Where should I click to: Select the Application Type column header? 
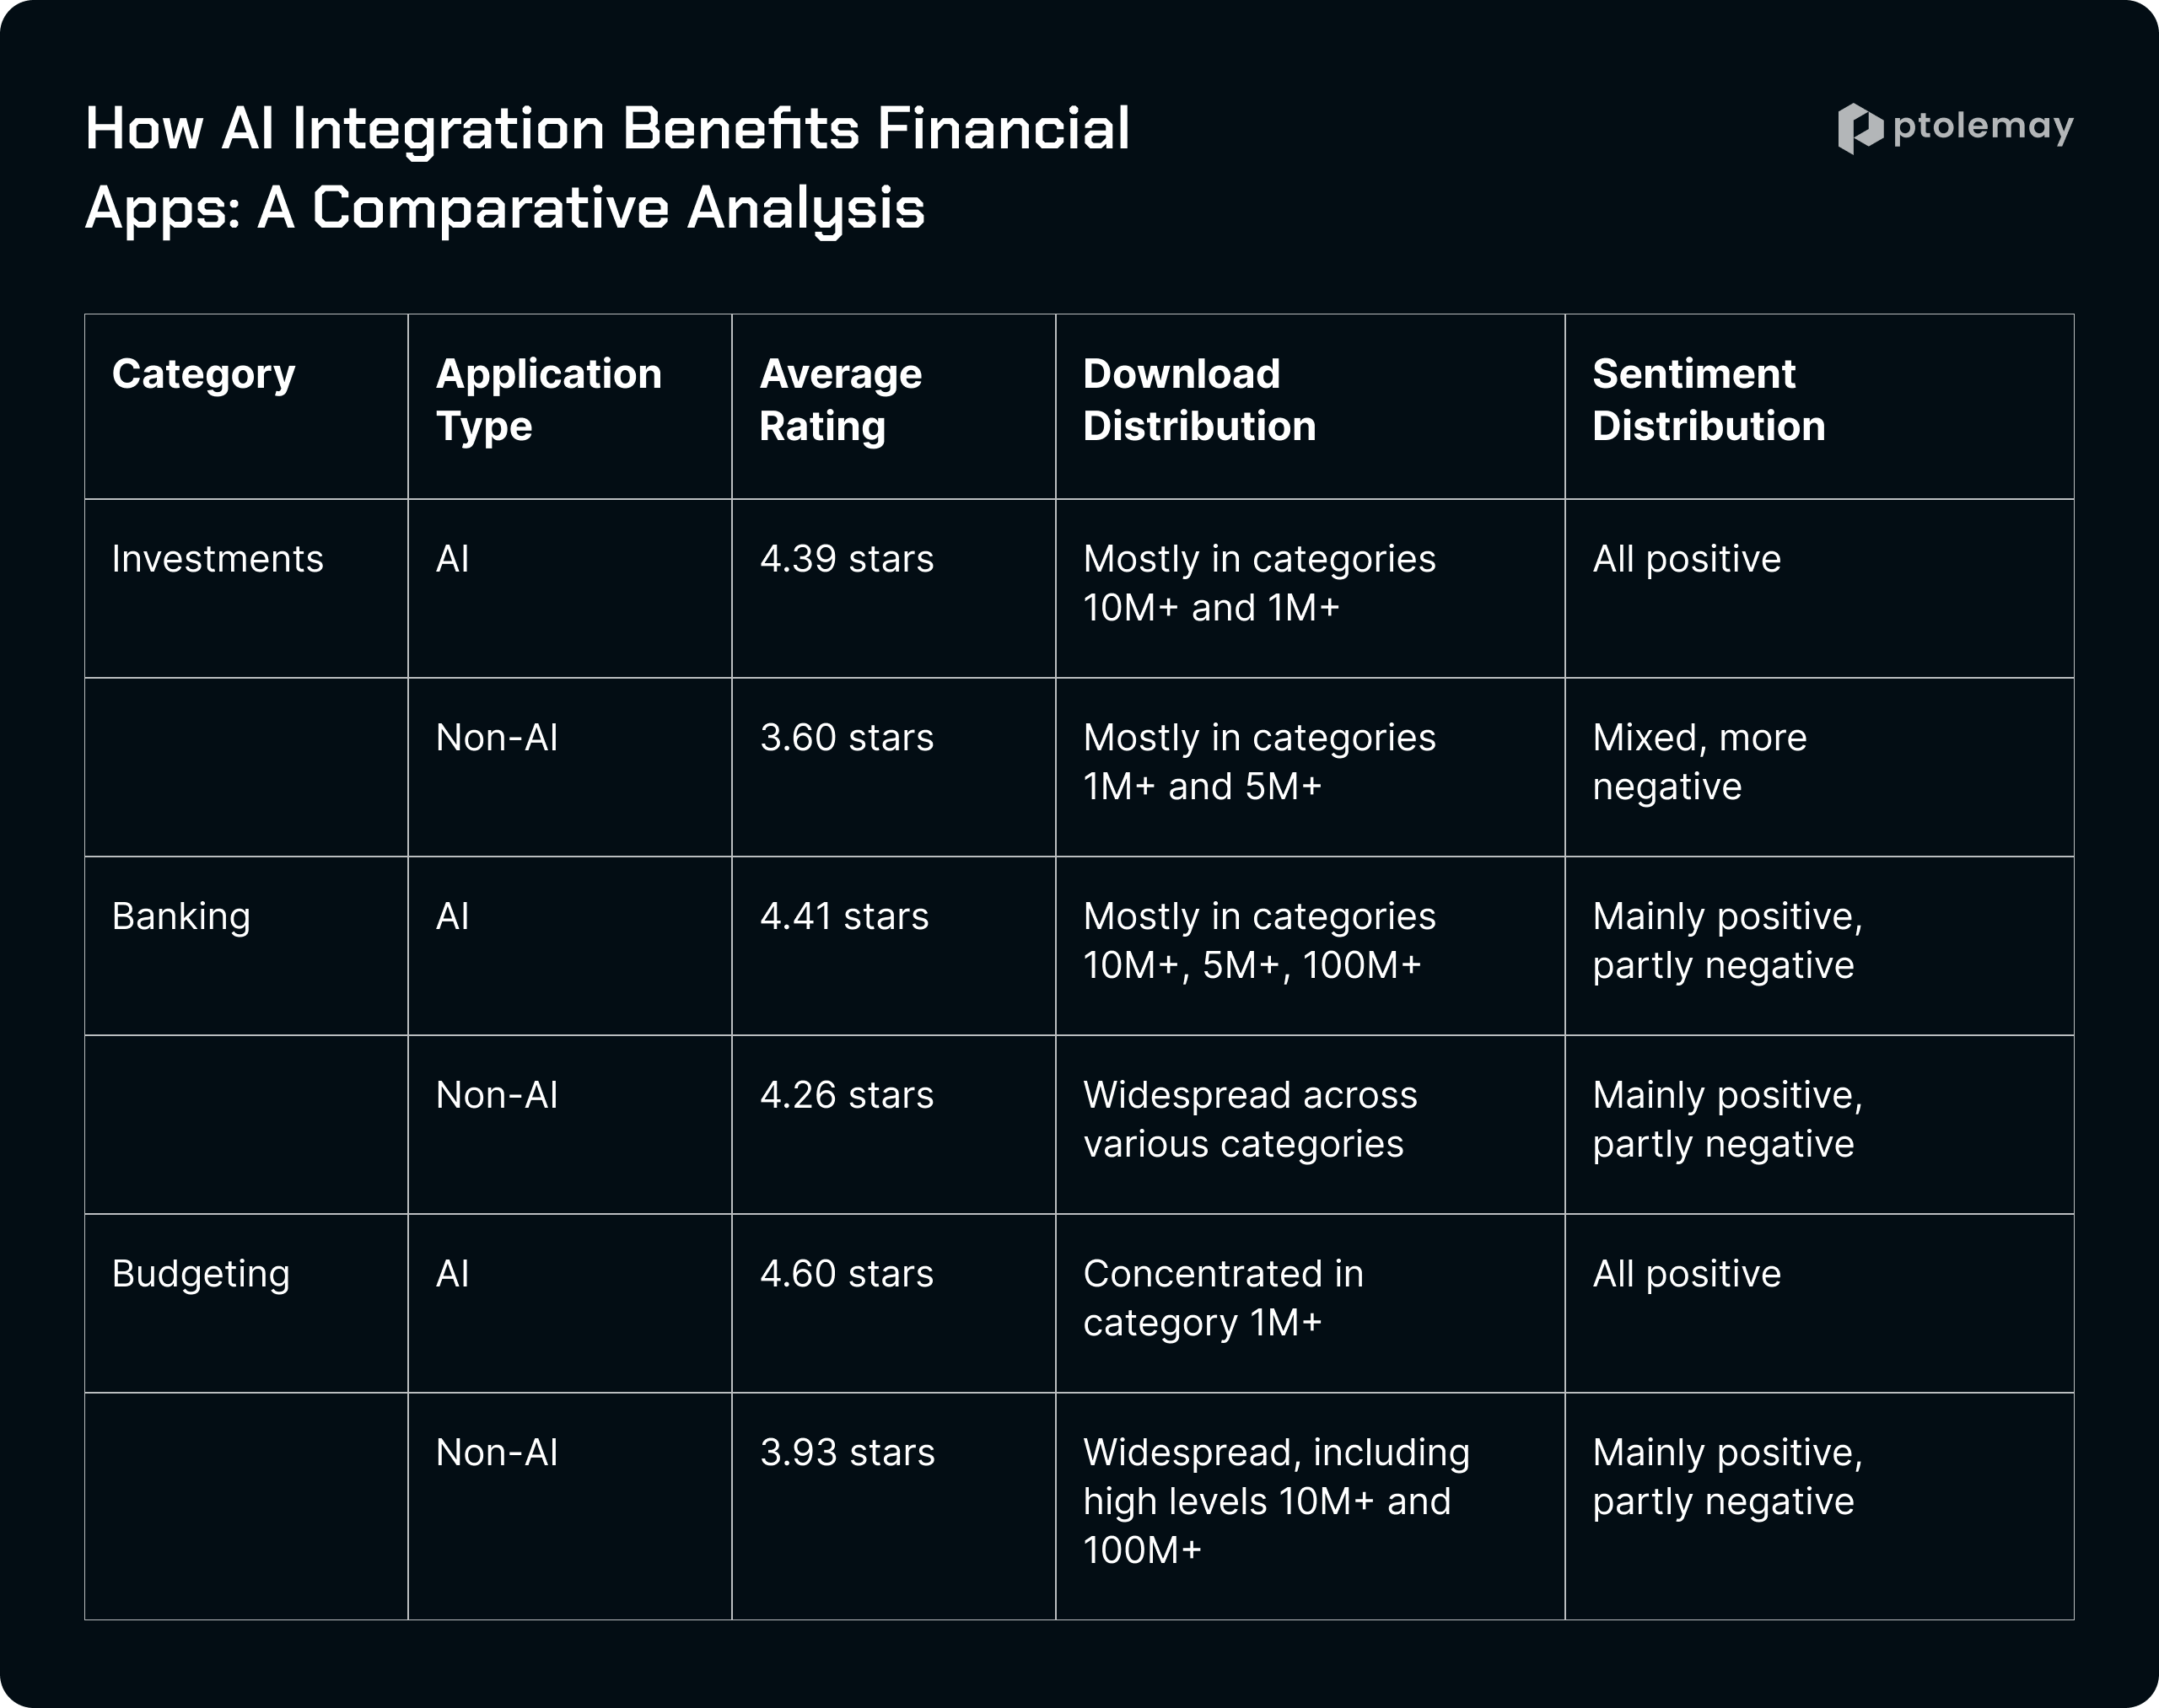[x=570, y=406]
